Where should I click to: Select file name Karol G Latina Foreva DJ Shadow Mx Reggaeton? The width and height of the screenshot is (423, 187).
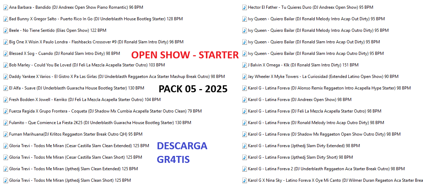[x=324, y=134]
